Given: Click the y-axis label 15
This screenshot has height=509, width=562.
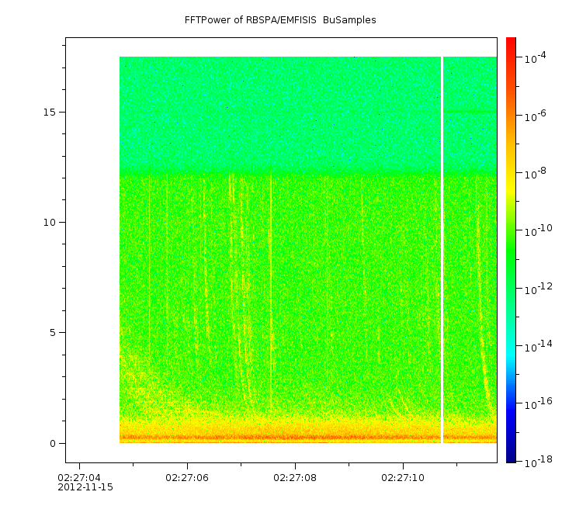Looking at the screenshot, I should click(x=50, y=112).
